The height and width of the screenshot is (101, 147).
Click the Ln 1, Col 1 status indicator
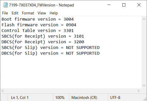click(x=20, y=98)
